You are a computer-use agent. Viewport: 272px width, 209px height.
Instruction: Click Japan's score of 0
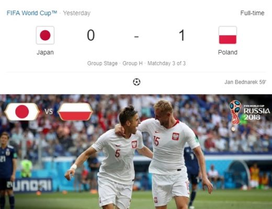click(91, 36)
